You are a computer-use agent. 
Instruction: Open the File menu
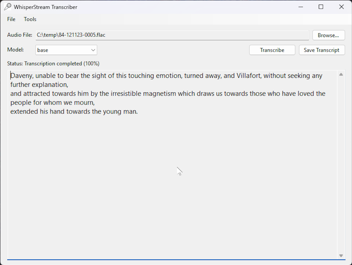pos(11,19)
